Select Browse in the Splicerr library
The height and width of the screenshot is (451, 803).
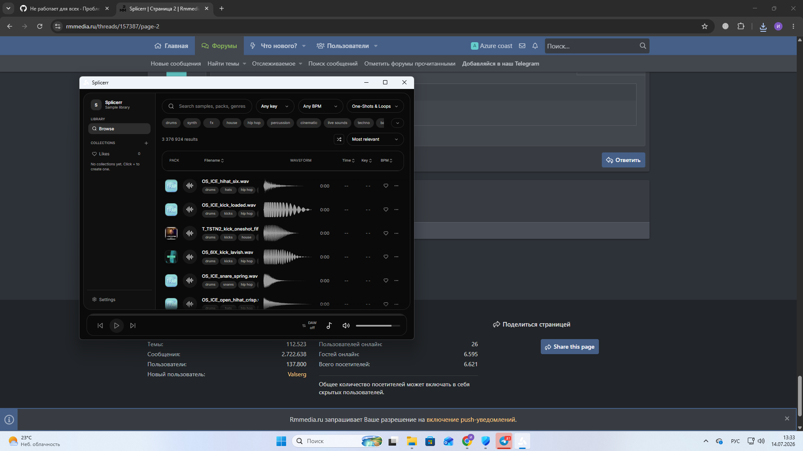119,129
